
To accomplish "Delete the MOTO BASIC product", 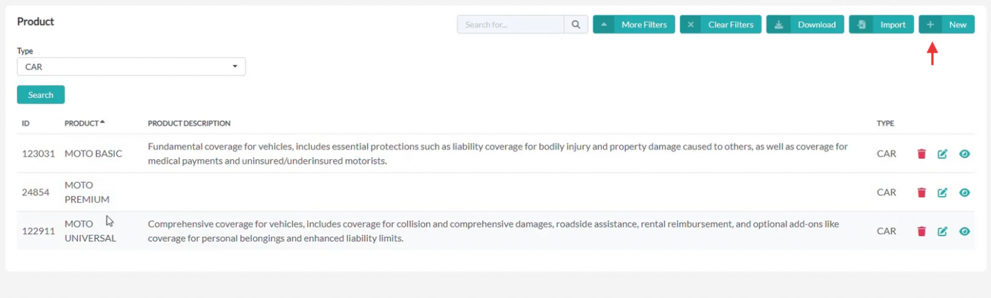I will [921, 154].
